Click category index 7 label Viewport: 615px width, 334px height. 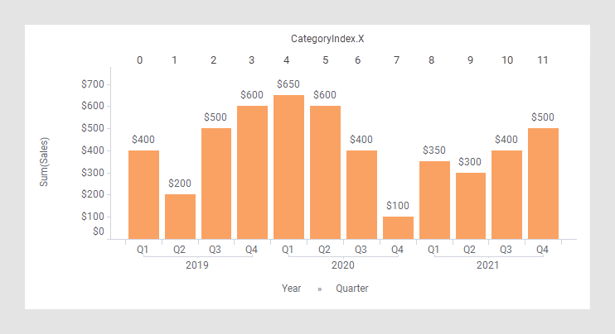pyautogui.click(x=396, y=60)
